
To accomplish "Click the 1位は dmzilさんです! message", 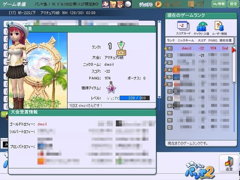I will (85, 105).
